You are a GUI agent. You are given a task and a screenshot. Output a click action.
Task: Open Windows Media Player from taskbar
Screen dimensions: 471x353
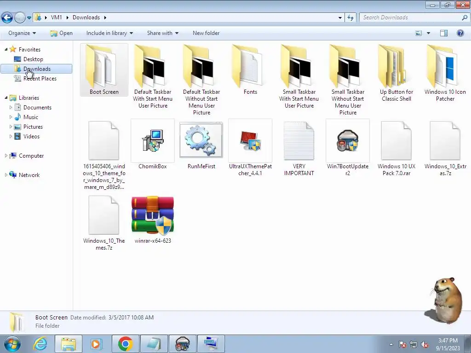coord(96,344)
